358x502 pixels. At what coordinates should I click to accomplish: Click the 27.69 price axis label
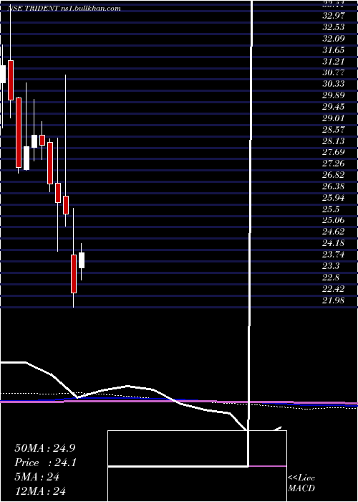(333, 152)
